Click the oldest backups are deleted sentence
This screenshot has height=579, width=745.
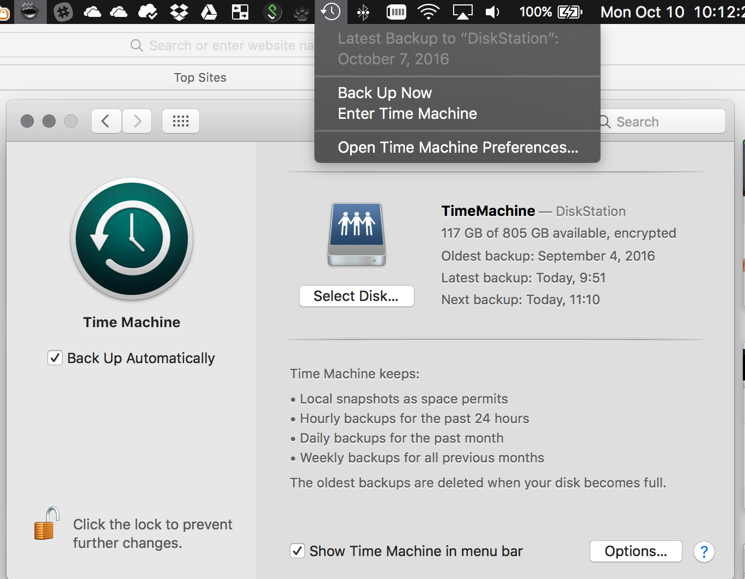coord(478,483)
